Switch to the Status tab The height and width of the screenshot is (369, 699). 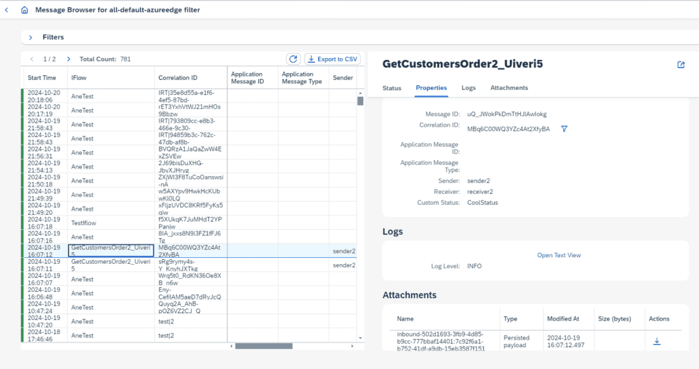coord(392,88)
